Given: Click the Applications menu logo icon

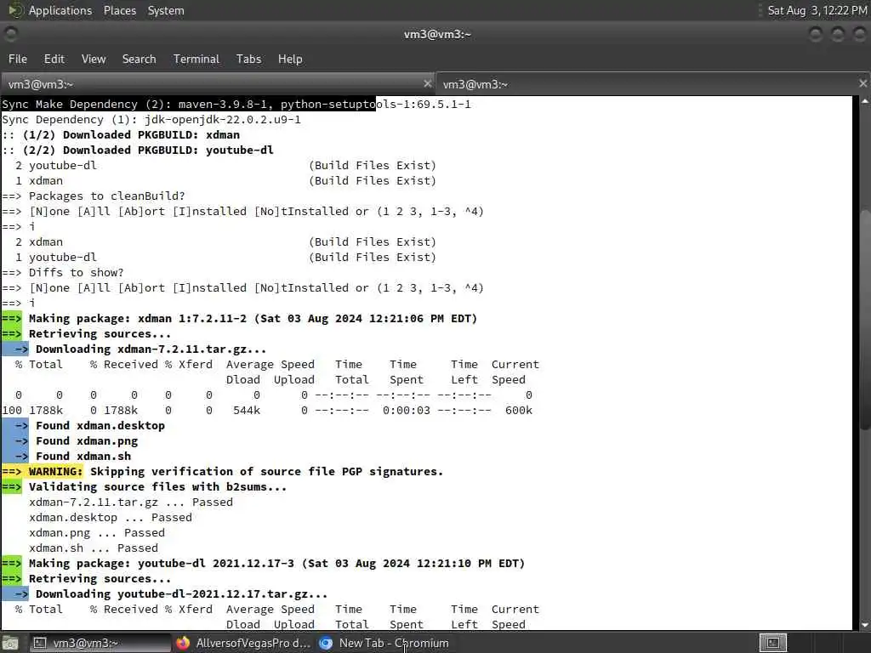Looking at the screenshot, I should click(x=15, y=10).
